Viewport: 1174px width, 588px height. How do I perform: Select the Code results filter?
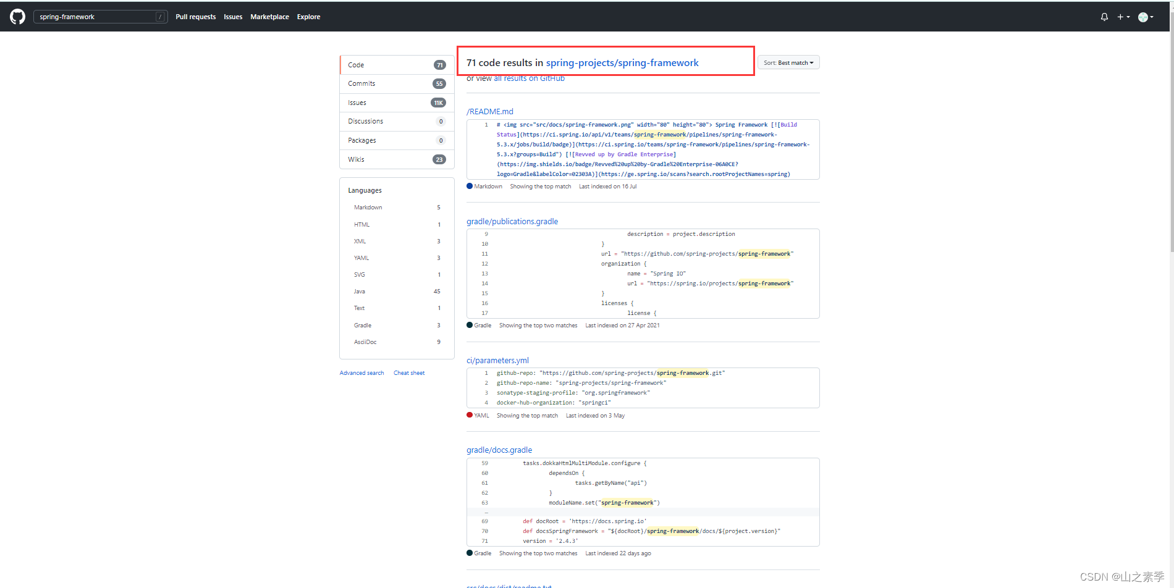point(397,65)
